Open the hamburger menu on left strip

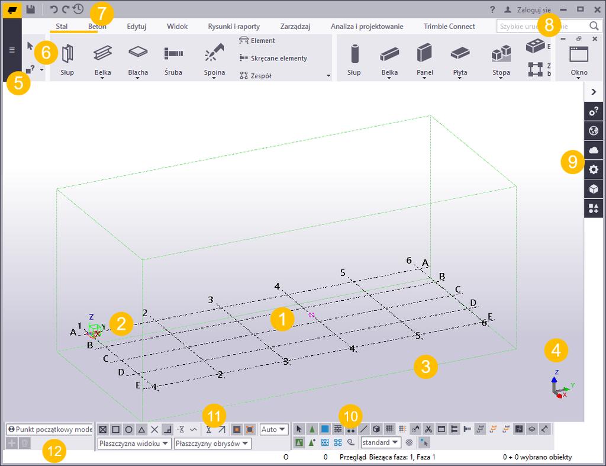click(12, 50)
